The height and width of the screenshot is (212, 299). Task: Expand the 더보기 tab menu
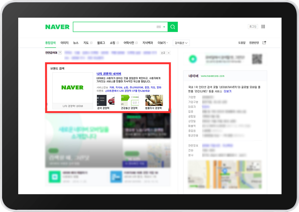[x=163, y=43]
